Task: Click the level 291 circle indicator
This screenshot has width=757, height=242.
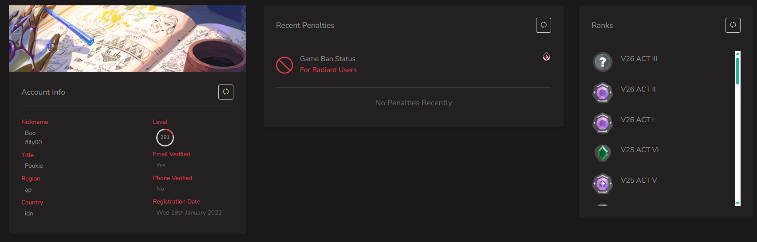Action: [165, 137]
